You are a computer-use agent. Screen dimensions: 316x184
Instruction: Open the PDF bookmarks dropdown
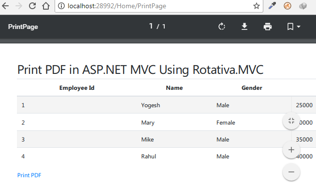[x=293, y=27]
